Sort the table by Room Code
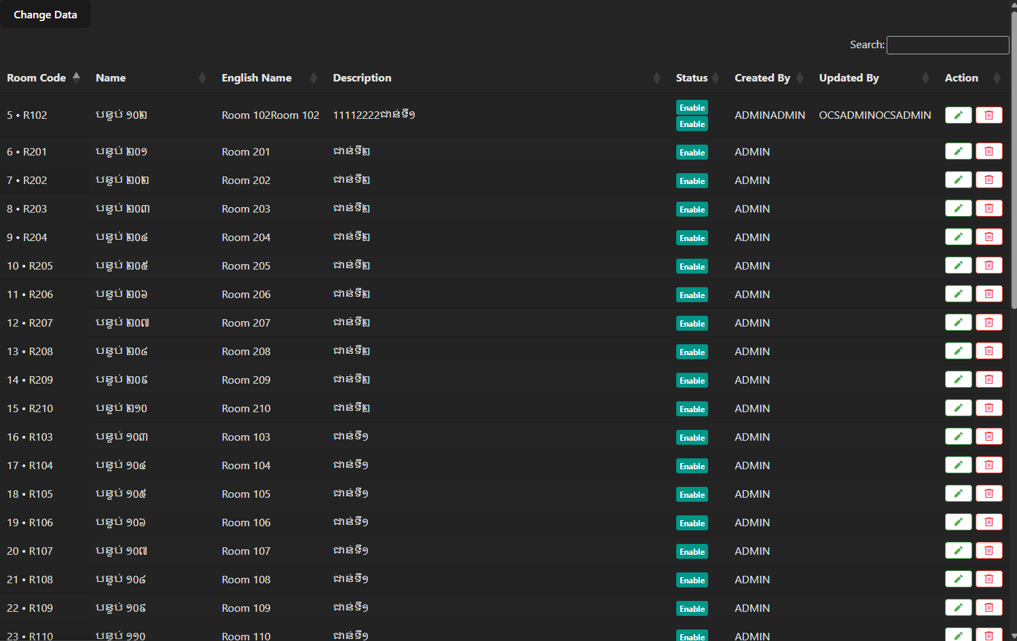1017x641 pixels. 37,78
